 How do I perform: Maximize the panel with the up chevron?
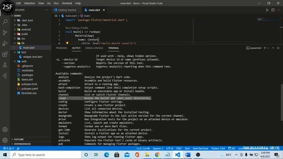pyautogui.click(x=273, y=48)
